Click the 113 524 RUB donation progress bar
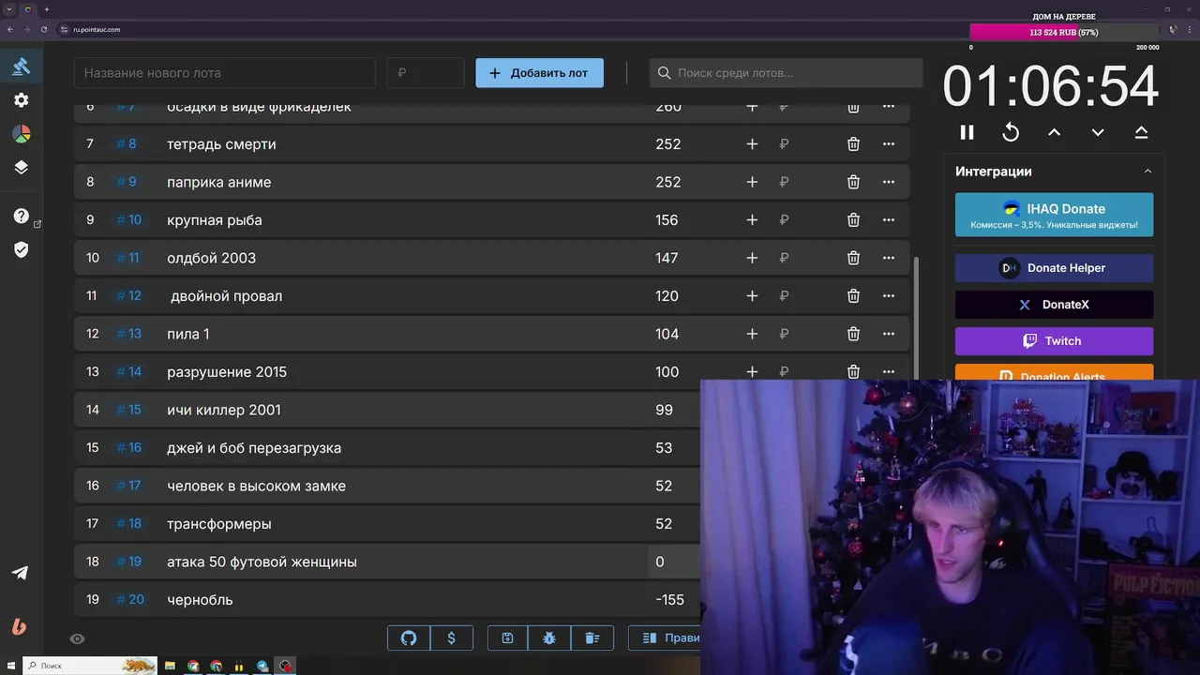This screenshot has height=675, width=1200. (x=1064, y=33)
